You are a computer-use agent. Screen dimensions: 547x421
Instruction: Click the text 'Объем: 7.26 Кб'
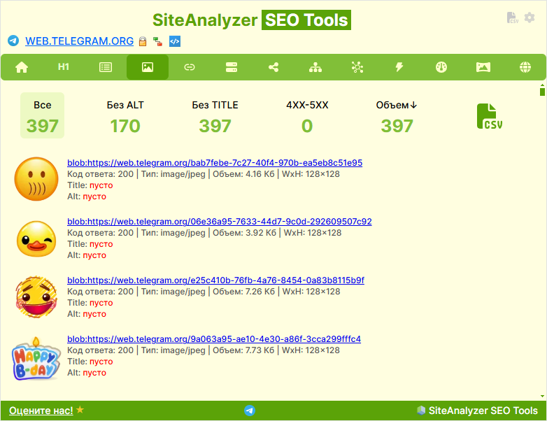[x=244, y=291]
